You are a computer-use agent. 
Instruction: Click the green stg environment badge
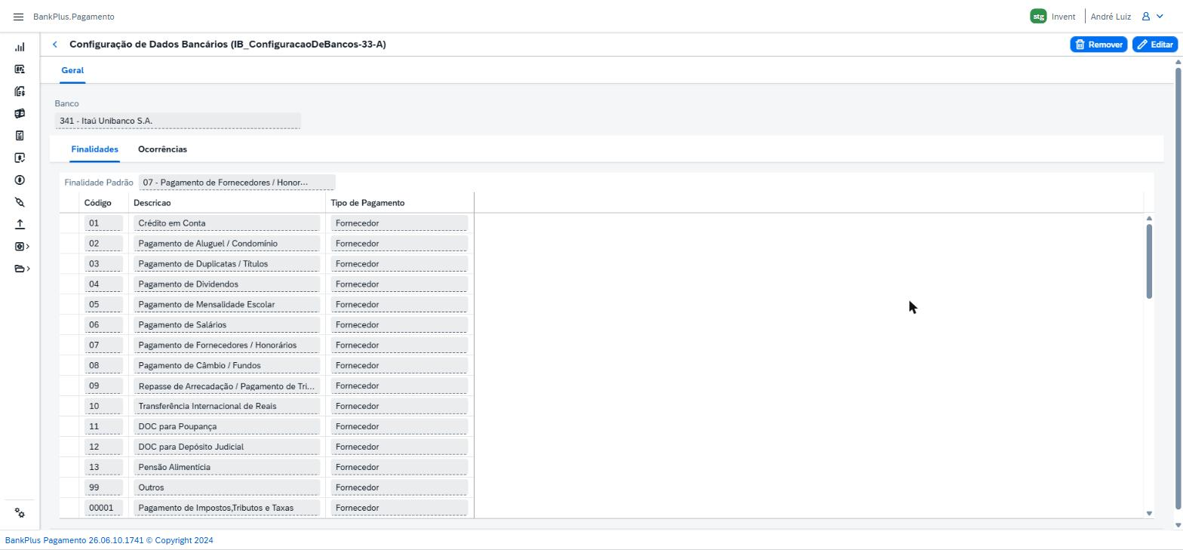click(x=1038, y=17)
